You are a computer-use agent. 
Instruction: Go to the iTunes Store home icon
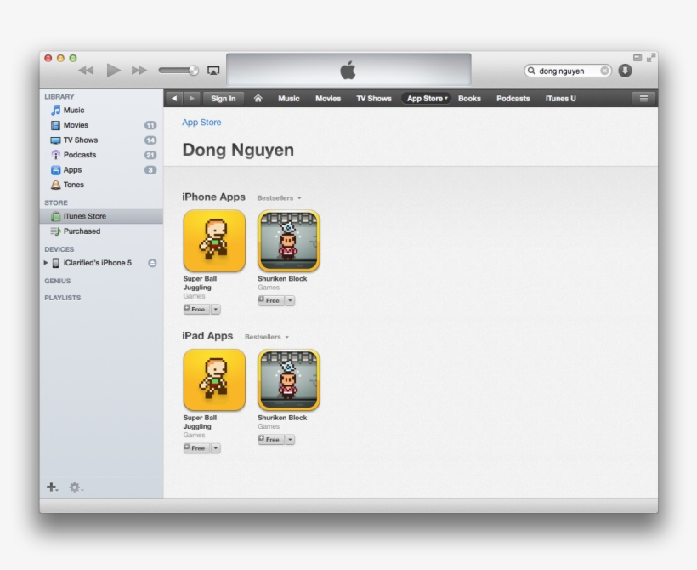pos(258,99)
